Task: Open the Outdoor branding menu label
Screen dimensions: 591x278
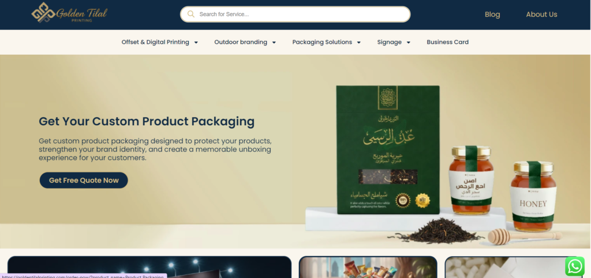Action: [241, 42]
